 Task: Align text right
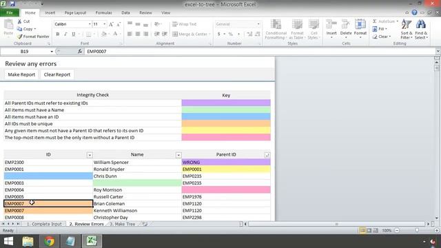coord(145,34)
